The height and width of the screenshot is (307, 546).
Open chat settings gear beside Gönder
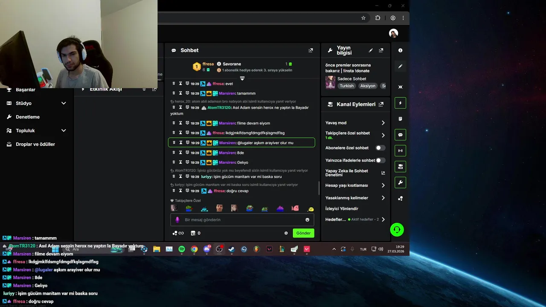(x=286, y=233)
